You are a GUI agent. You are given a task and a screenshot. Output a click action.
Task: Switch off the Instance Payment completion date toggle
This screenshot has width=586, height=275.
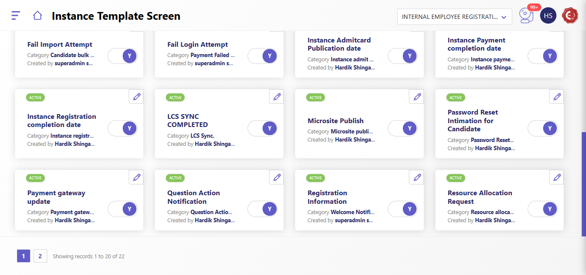click(543, 56)
